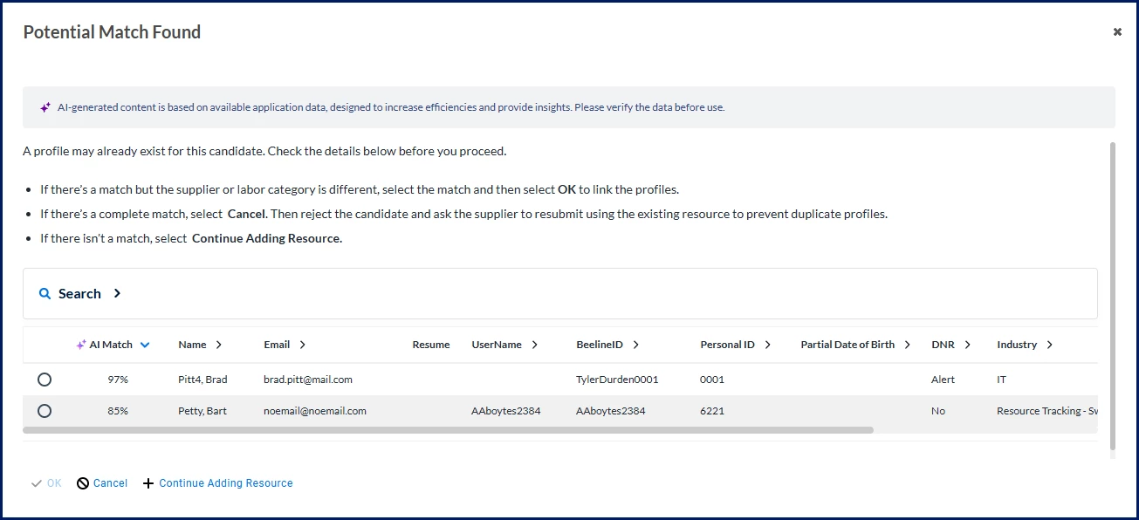Toggle AI Match sort arrow

point(145,345)
